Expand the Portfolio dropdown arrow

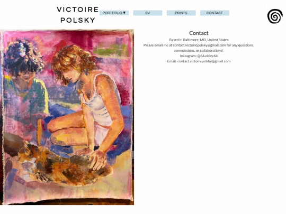coord(124,13)
